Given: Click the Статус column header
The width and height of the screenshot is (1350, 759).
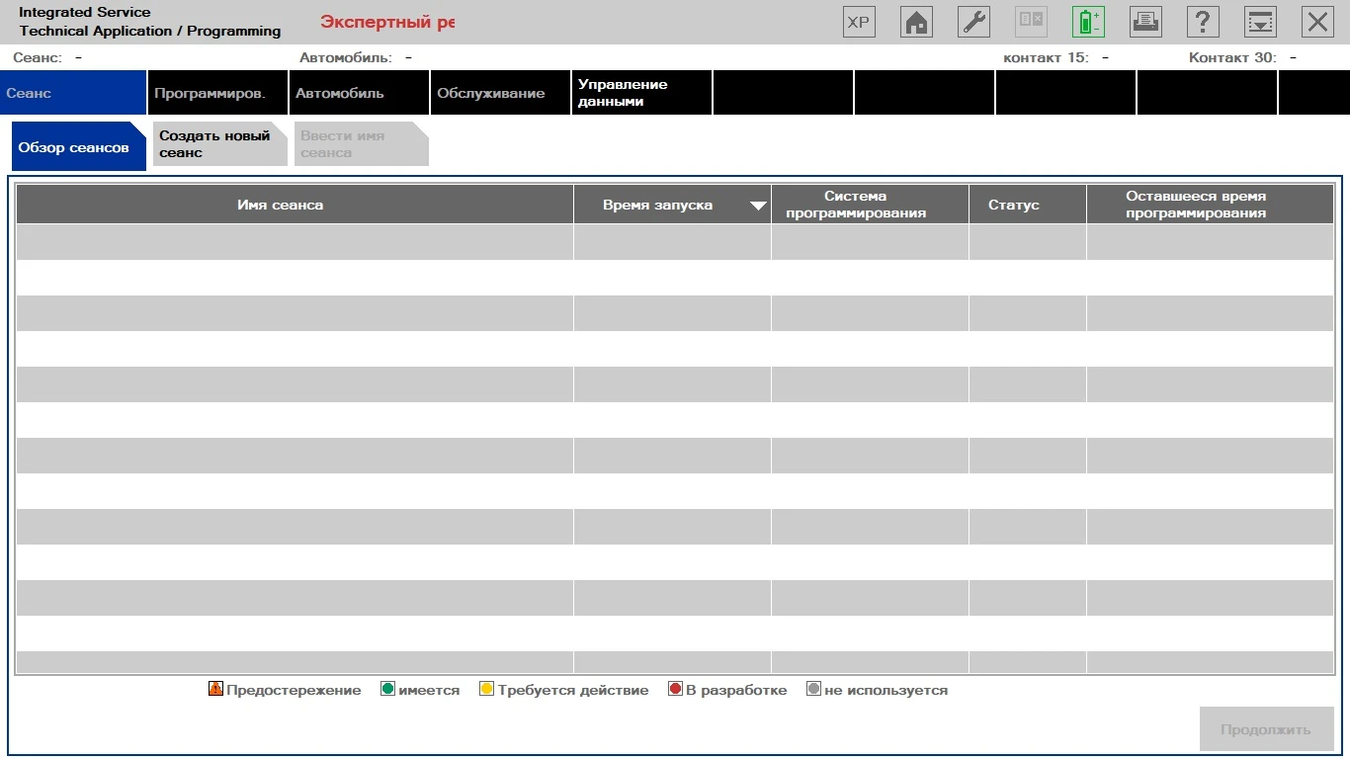Looking at the screenshot, I should point(1028,205).
